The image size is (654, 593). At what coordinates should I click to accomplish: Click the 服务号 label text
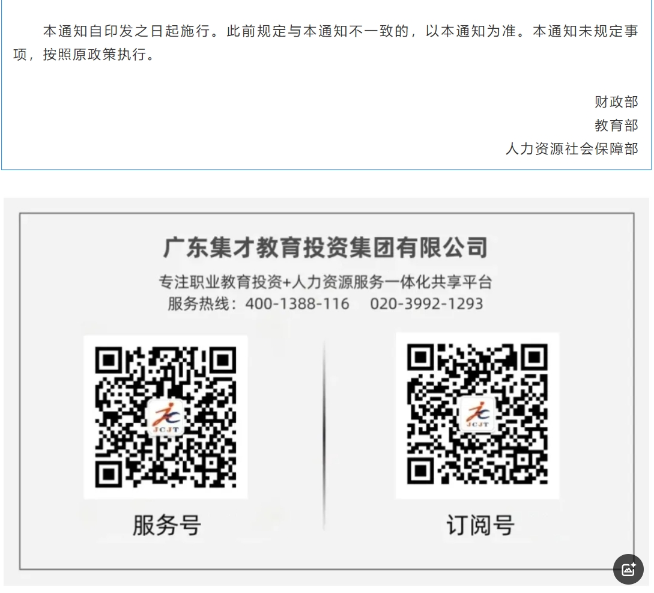[167, 525]
